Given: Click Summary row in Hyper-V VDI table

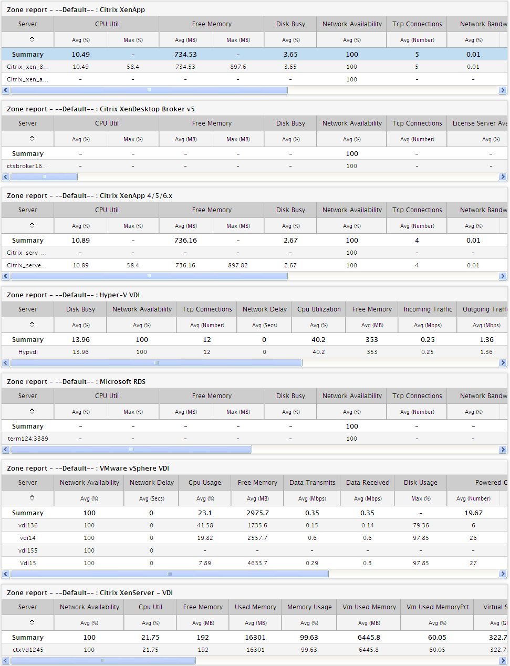Looking at the screenshot, I should 255,339.
